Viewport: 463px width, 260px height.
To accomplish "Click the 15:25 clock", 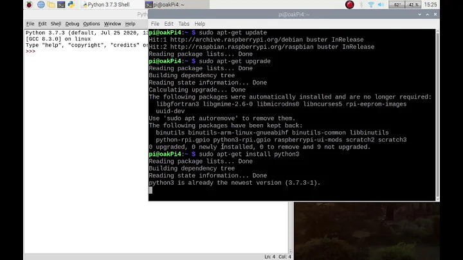I will tap(430, 5).
